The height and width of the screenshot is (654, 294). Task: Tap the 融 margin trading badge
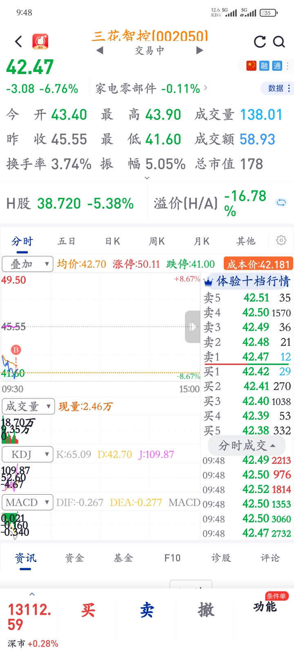[x=264, y=65]
